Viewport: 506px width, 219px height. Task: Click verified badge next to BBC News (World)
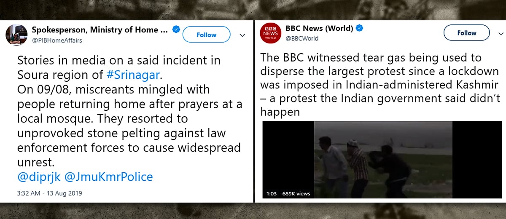click(360, 29)
